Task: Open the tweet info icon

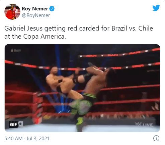Action: tap(156, 139)
